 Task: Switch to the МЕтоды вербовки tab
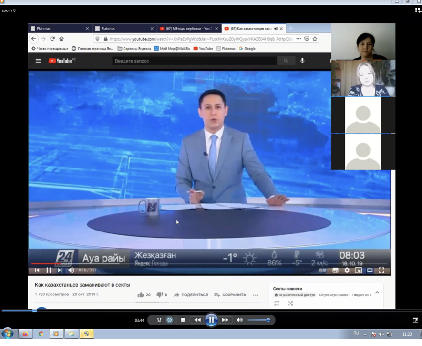click(188, 29)
